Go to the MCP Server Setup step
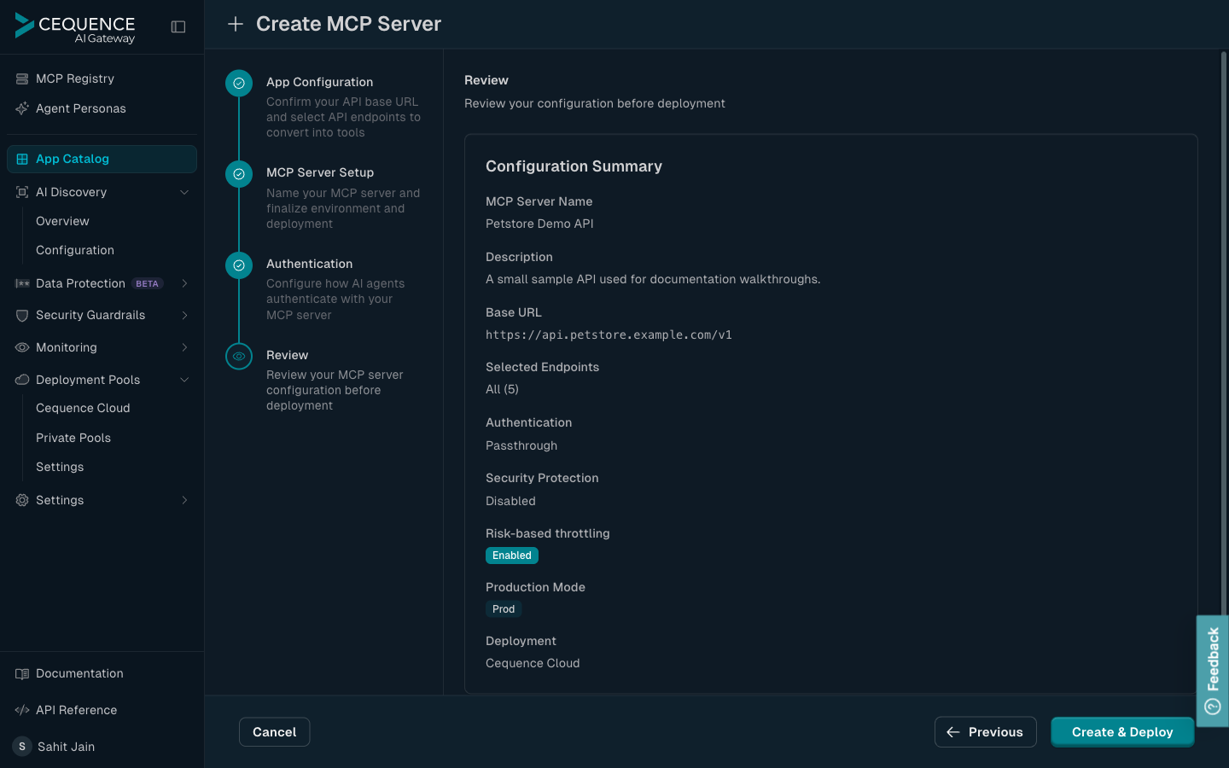 coord(320,172)
